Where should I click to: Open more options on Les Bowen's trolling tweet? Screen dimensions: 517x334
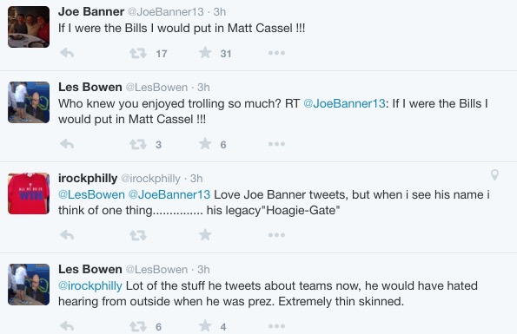pyautogui.click(x=276, y=144)
